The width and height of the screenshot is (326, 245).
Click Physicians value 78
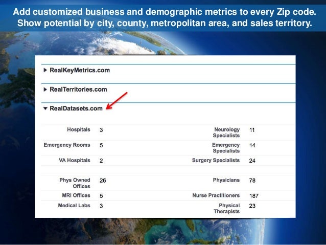coord(252,181)
